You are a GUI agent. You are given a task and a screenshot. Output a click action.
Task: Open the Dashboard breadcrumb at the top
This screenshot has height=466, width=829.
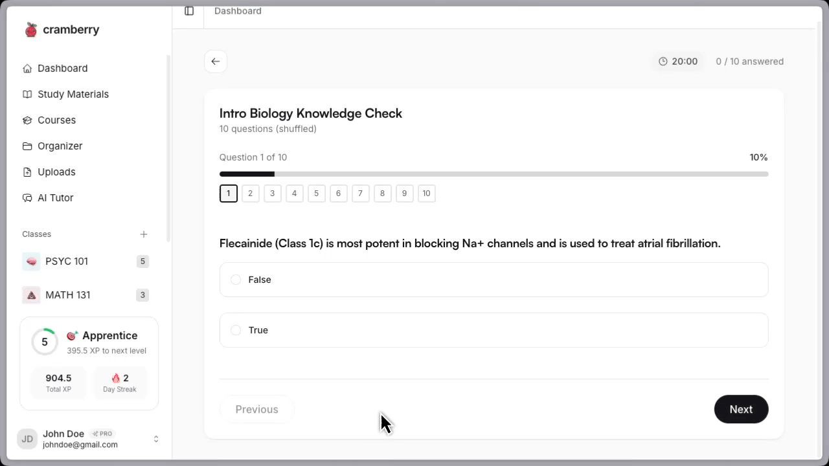tap(238, 11)
